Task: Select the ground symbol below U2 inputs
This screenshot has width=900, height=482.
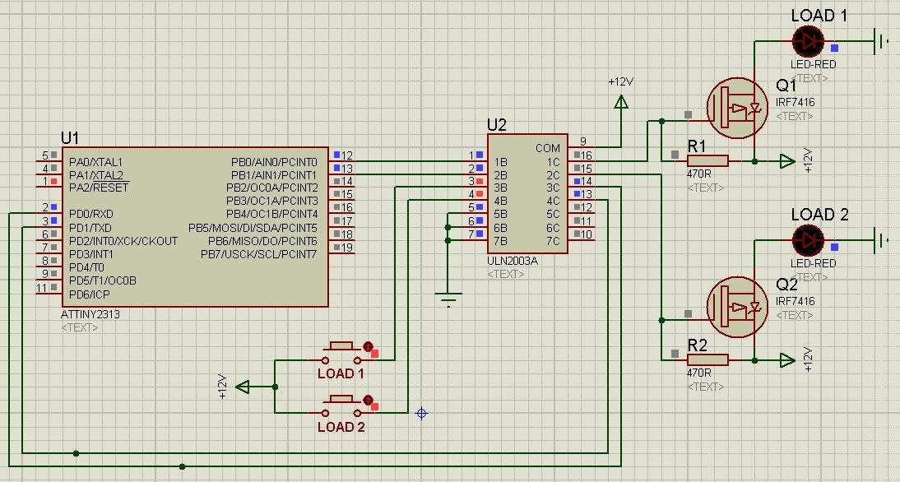Action: coord(448,299)
